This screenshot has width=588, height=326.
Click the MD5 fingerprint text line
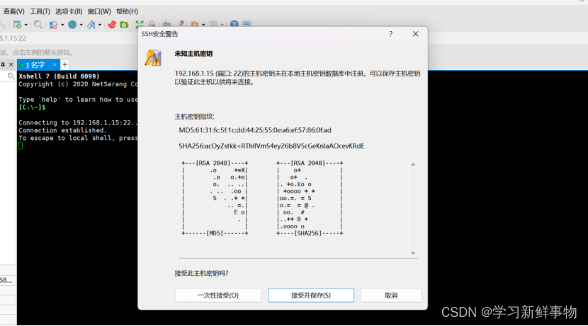pyautogui.click(x=255, y=130)
